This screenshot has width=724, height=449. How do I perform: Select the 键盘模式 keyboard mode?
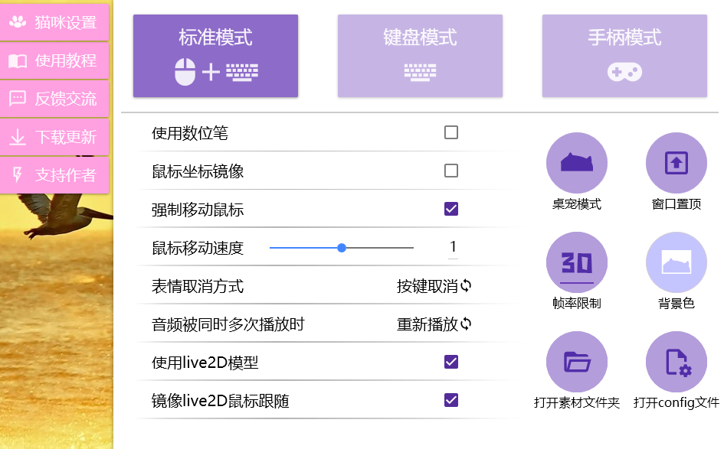click(420, 56)
